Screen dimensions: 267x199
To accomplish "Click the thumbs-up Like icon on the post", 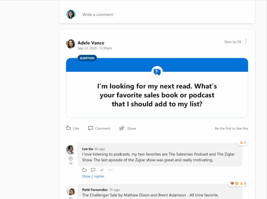I will coord(68,128).
